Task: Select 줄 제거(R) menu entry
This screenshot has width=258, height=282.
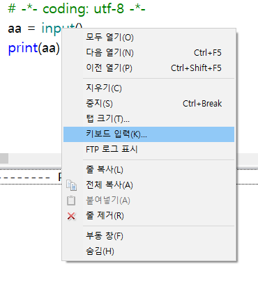Action: click(x=149, y=216)
